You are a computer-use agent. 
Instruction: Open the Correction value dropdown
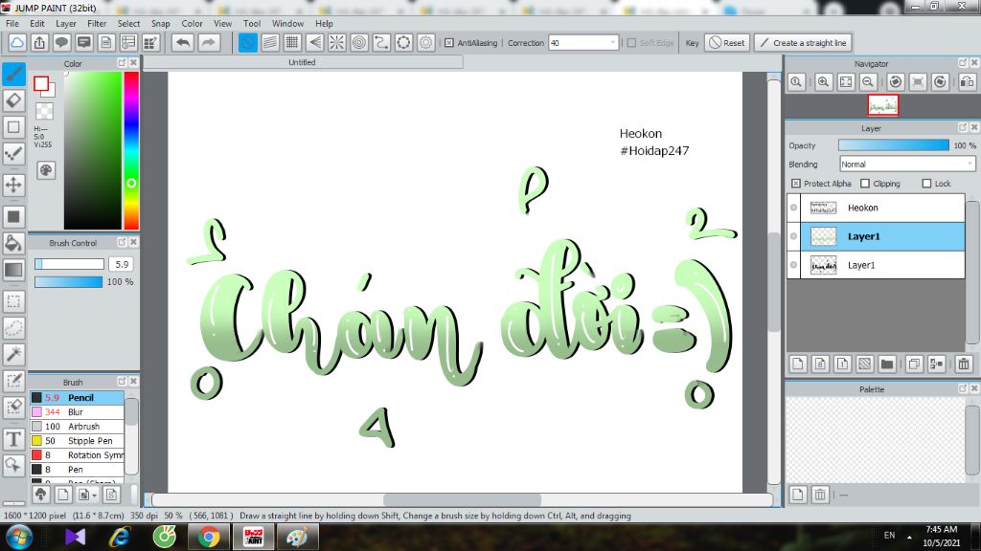(612, 42)
